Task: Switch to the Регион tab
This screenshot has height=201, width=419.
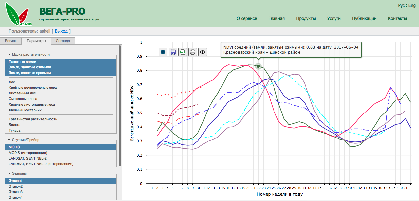Action: pos(11,41)
